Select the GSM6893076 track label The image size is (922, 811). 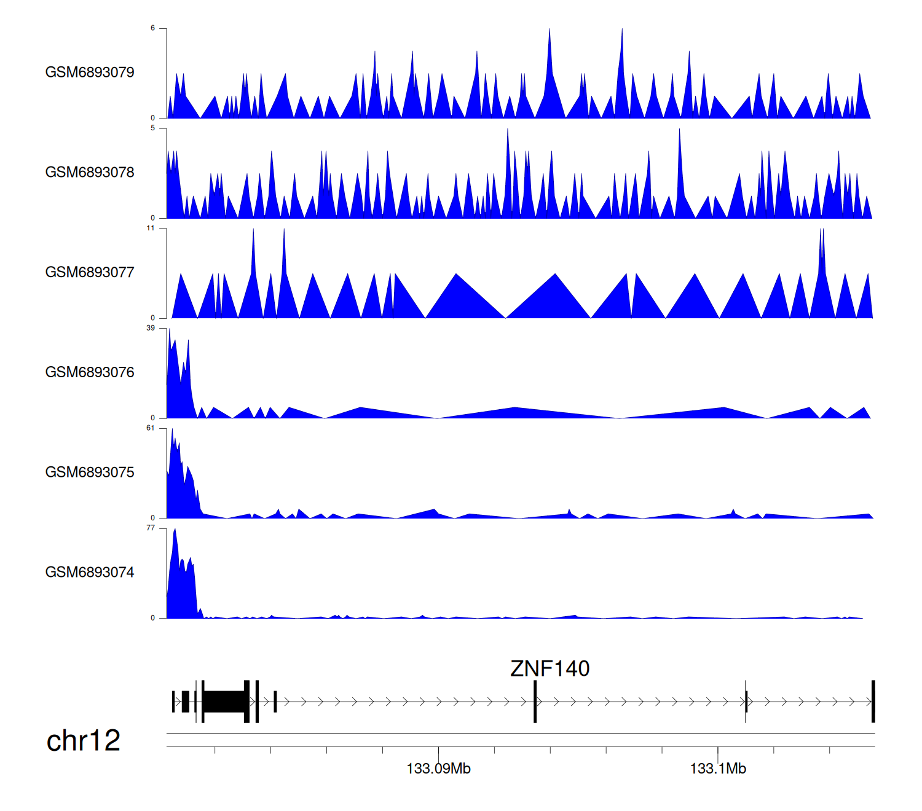[90, 373]
